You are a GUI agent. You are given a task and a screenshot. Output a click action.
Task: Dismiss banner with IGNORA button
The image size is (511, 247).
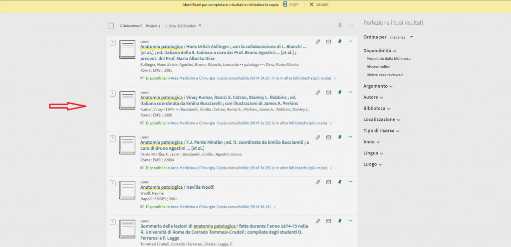pos(318,4)
